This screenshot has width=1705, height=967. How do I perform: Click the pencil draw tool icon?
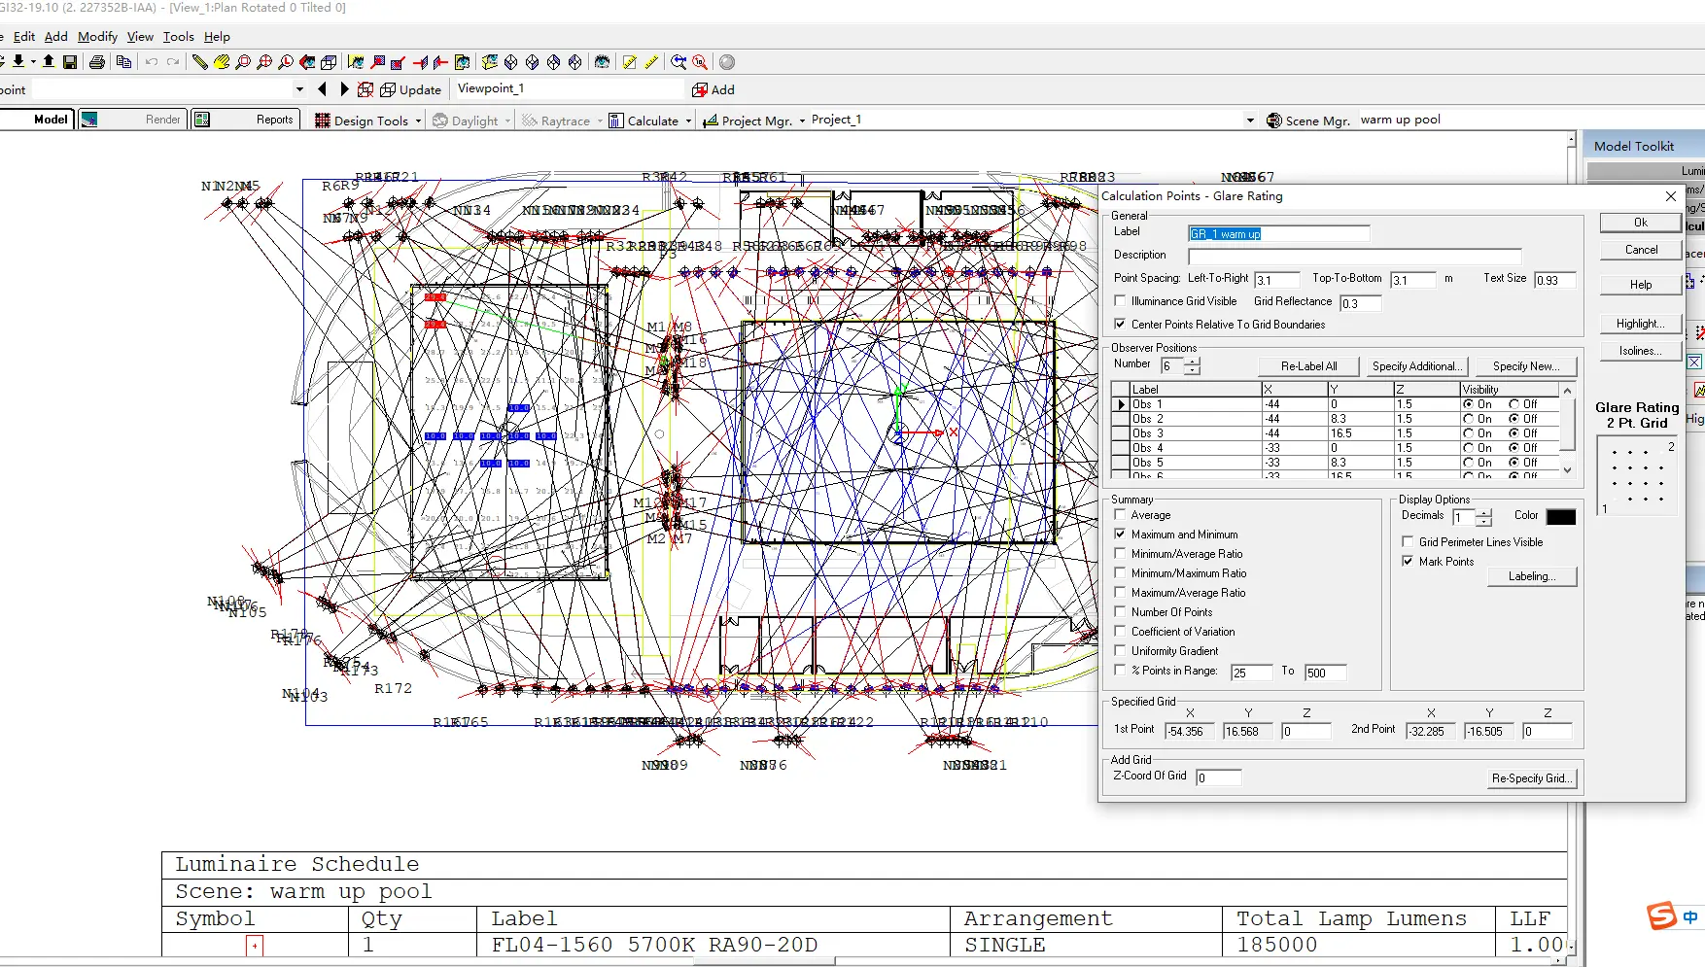click(x=199, y=62)
